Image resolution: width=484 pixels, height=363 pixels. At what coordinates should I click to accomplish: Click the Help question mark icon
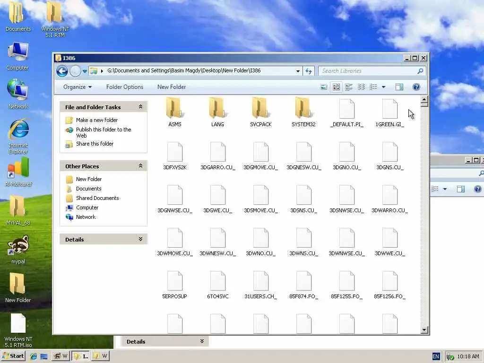click(416, 87)
